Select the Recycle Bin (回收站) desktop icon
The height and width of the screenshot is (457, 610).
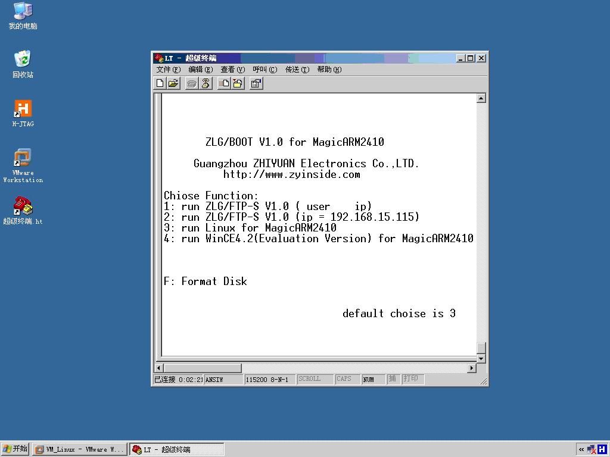pos(23,64)
